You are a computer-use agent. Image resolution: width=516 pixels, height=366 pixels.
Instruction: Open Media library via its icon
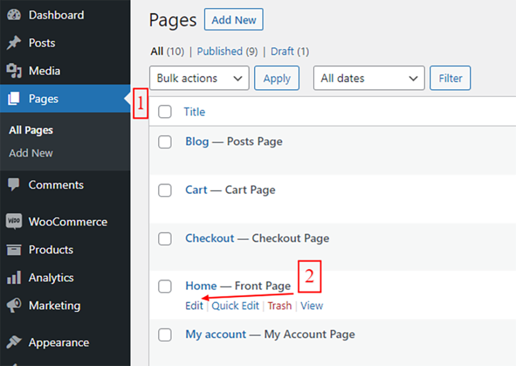point(14,71)
